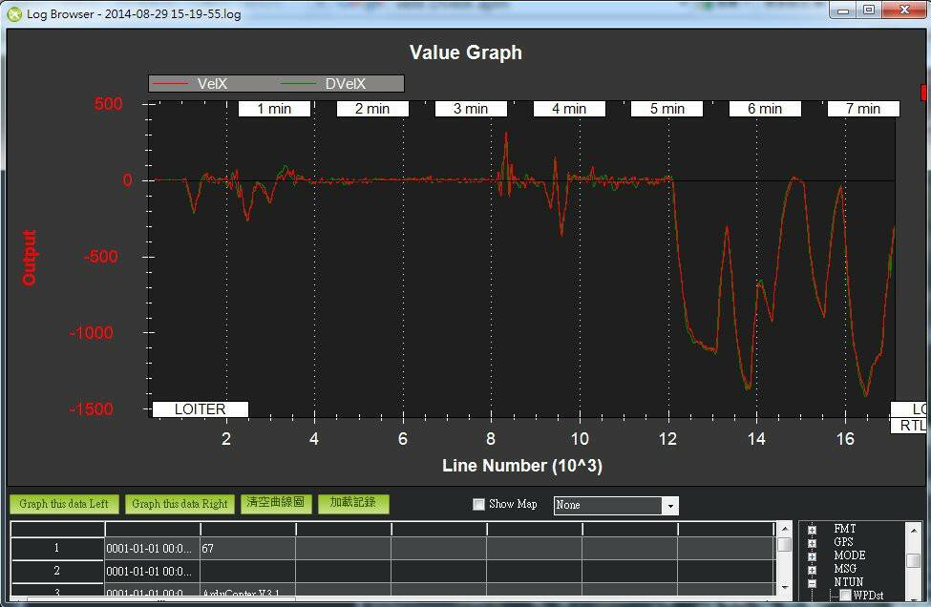The image size is (931, 607).
Task: Click data table scrollbar down arrow
Action: pos(784,587)
